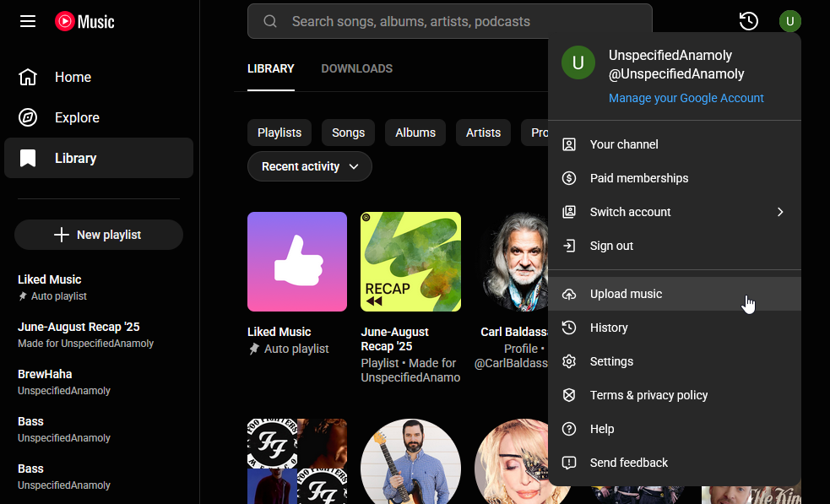The height and width of the screenshot is (504, 830).
Task: Toggle the Playlists filter chip
Action: click(x=279, y=133)
